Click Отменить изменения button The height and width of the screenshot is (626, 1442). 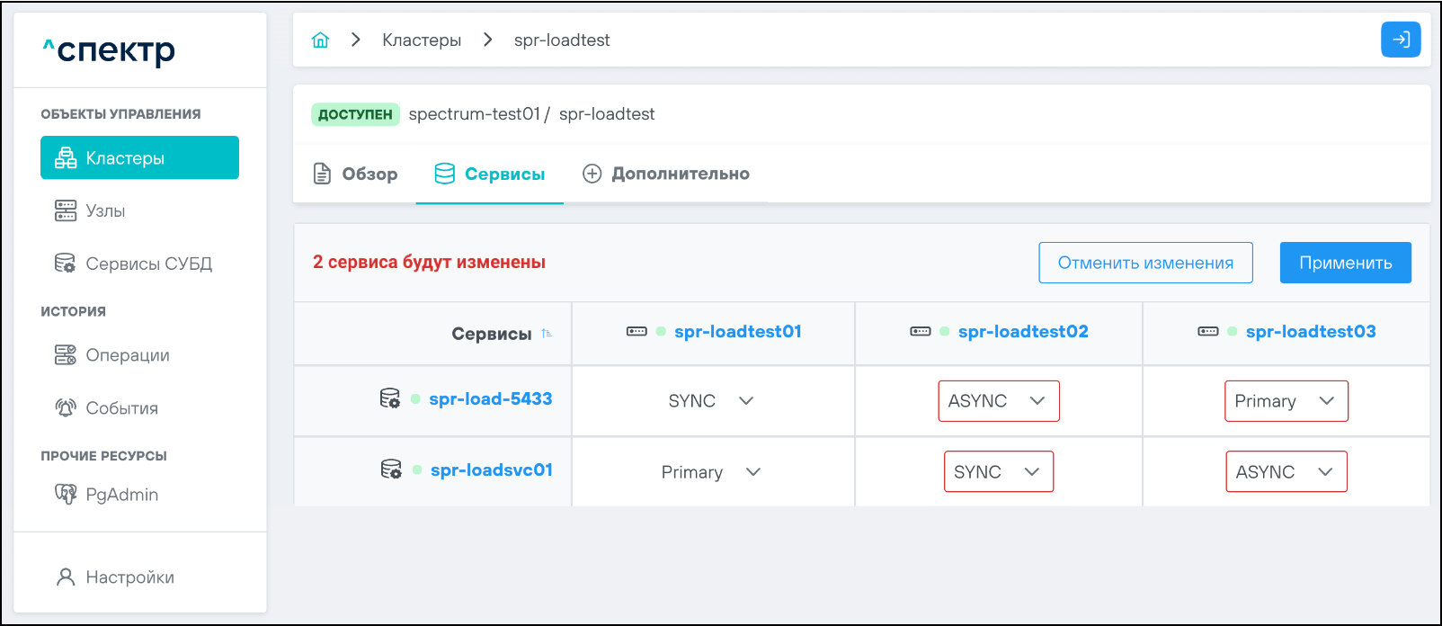pyautogui.click(x=1145, y=263)
